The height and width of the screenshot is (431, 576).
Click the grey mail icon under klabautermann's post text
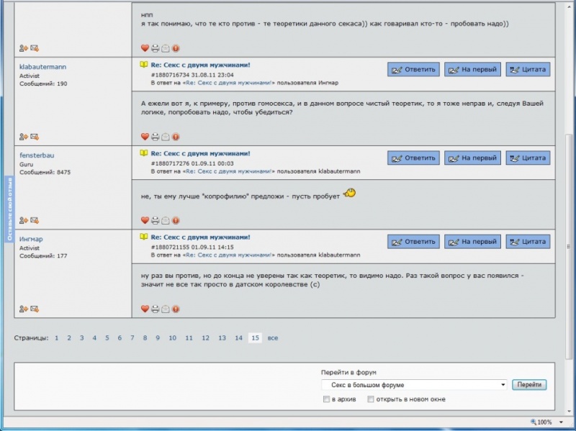(166, 137)
